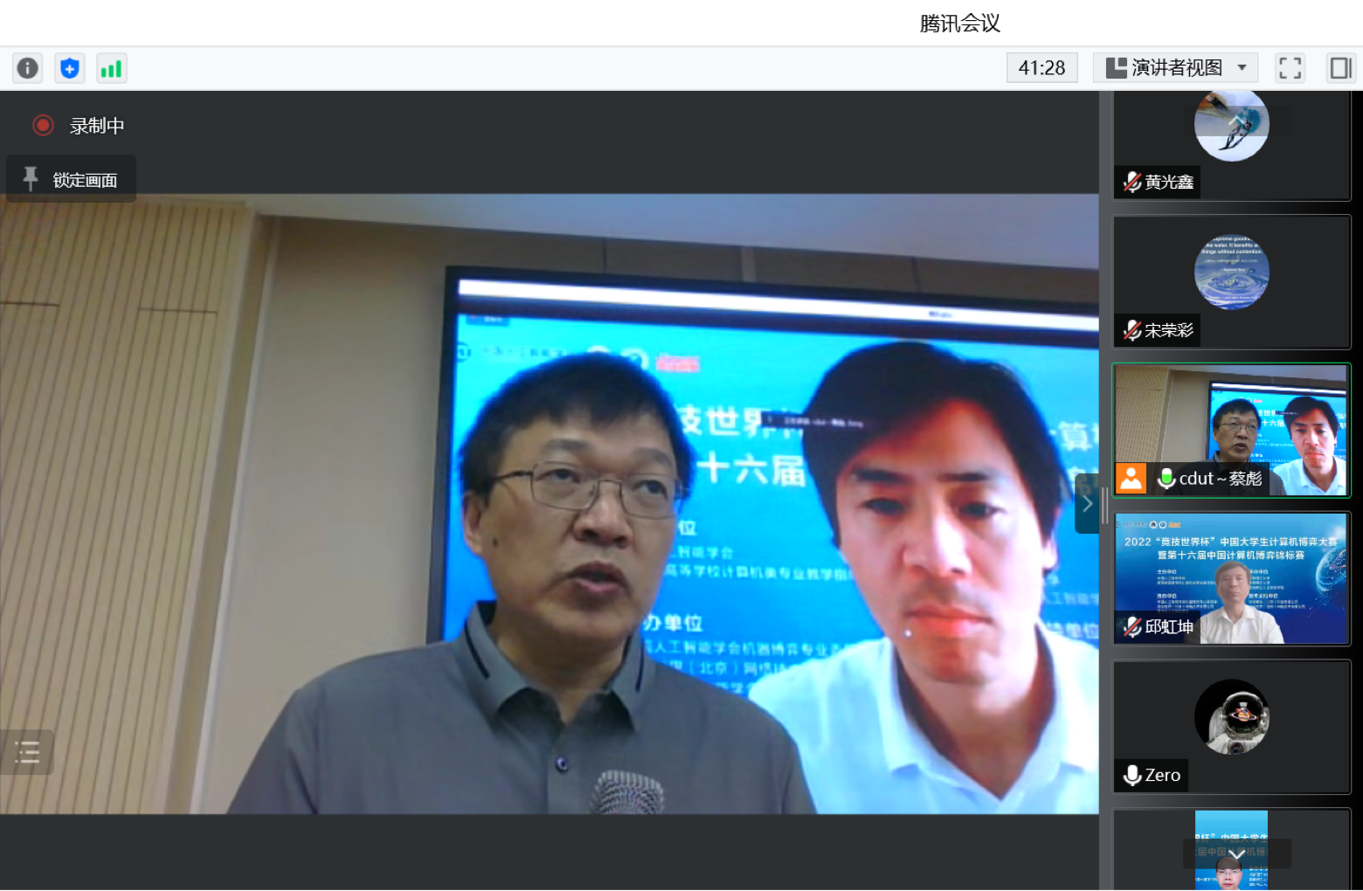Screen dimensions: 1363x891
Task: Collapse the participant strip with side arrow
Action: tap(1086, 503)
